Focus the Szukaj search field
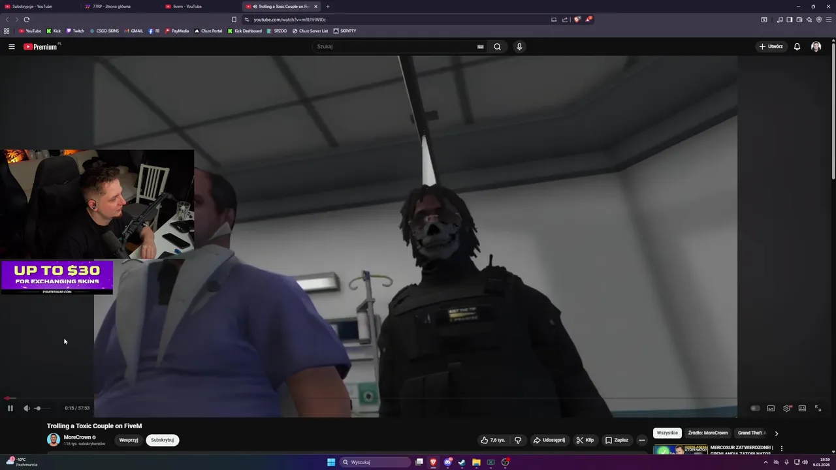 (396, 46)
